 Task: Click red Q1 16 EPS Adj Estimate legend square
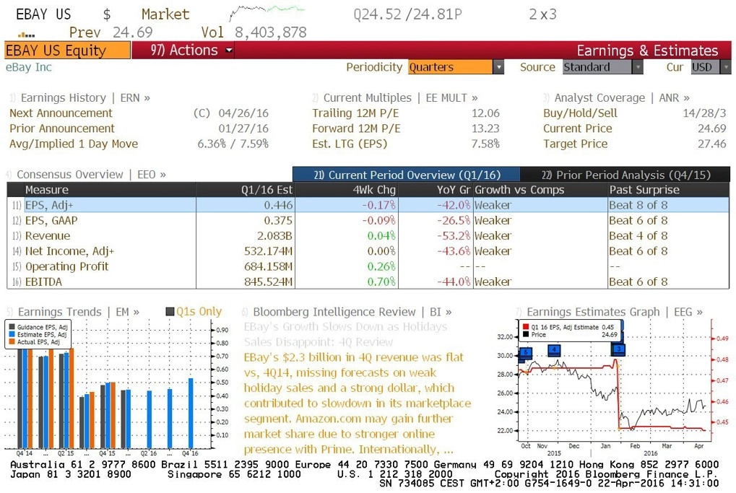525,327
